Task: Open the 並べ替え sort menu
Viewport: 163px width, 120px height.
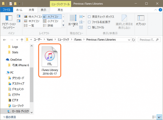Action: pyautogui.click(x=73, y=20)
